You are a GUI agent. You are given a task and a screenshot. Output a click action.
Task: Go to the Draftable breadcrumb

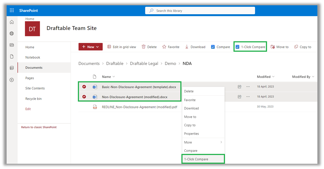[x=115, y=63]
